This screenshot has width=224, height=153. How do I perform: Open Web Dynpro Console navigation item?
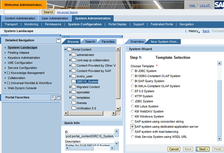tap(22, 88)
